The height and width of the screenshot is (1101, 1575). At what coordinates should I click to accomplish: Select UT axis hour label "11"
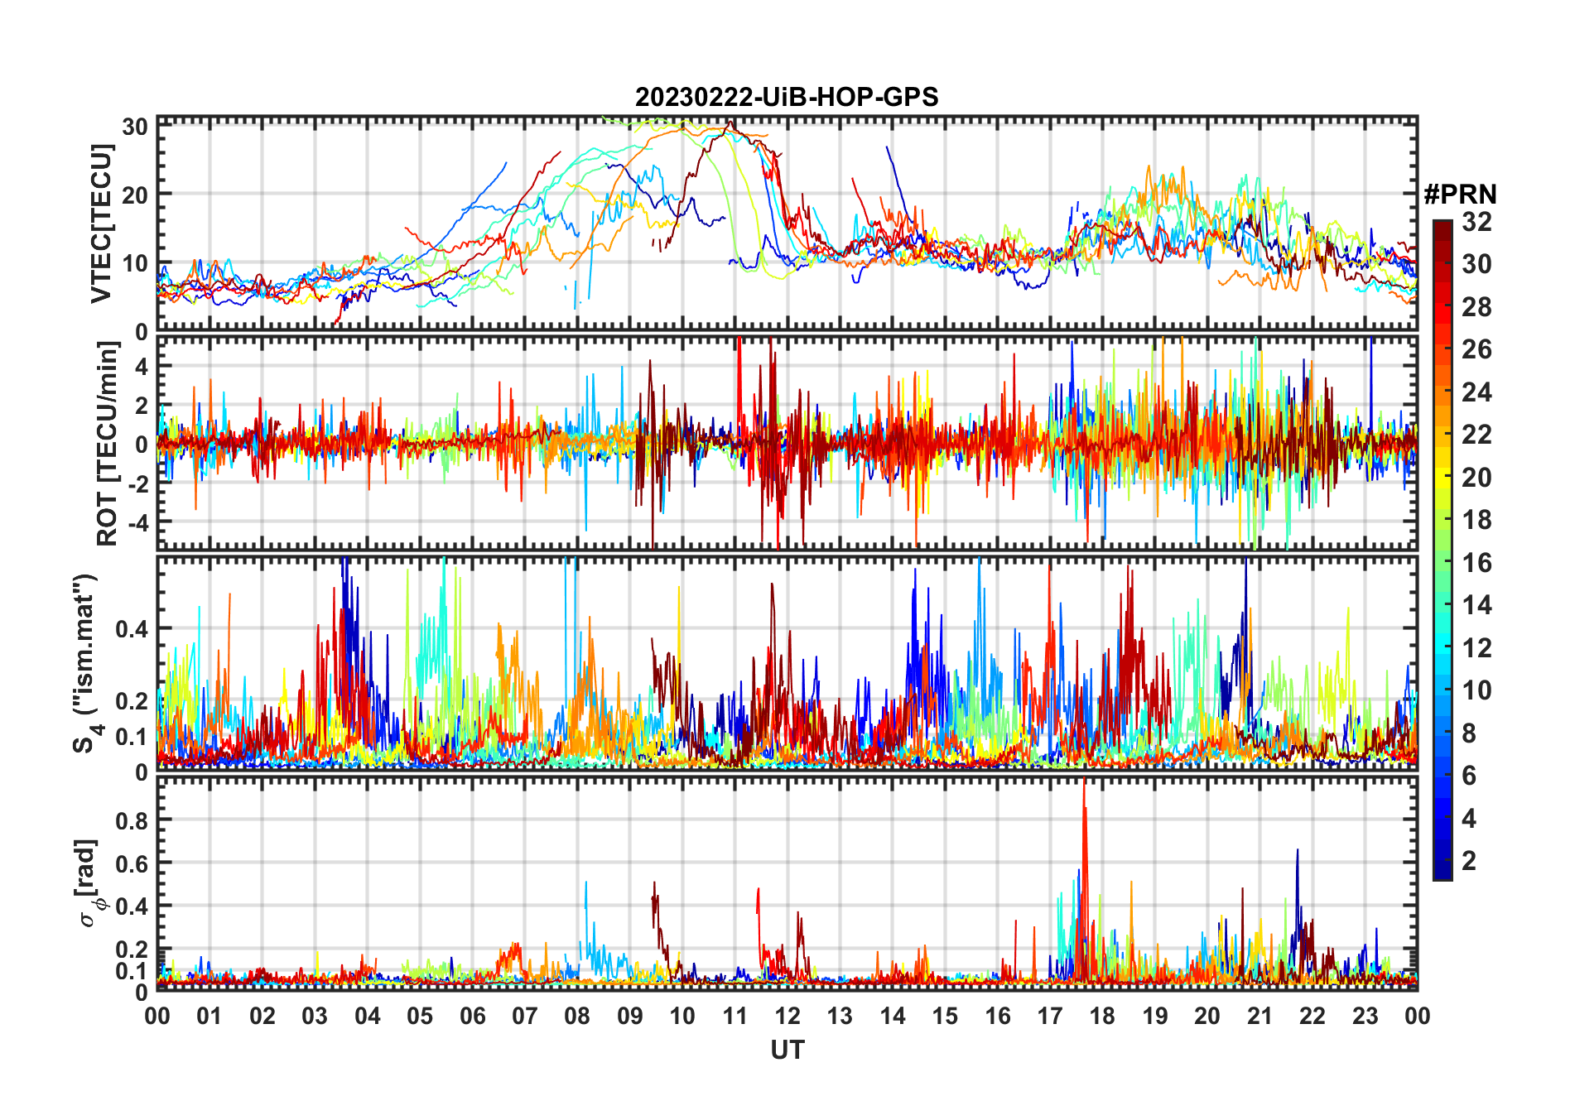pyautogui.click(x=735, y=1016)
